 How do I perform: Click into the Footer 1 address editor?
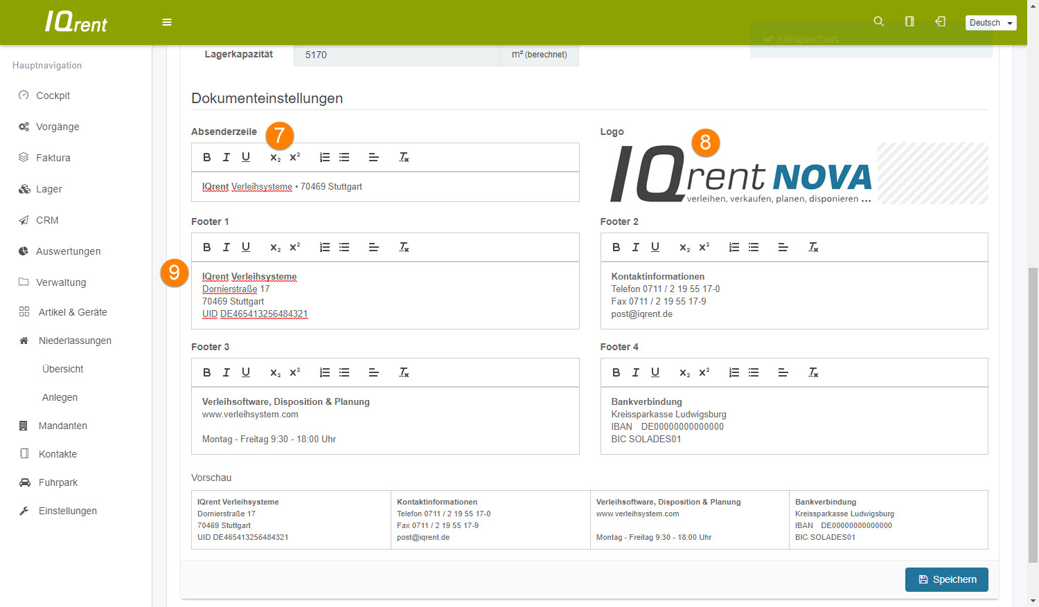pos(385,296)
